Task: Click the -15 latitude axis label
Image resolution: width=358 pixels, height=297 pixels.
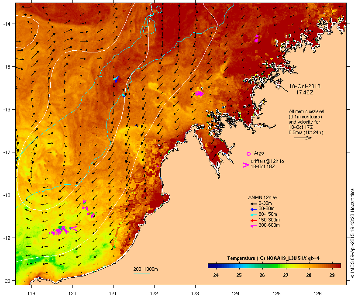Action: tap(7, 67)
